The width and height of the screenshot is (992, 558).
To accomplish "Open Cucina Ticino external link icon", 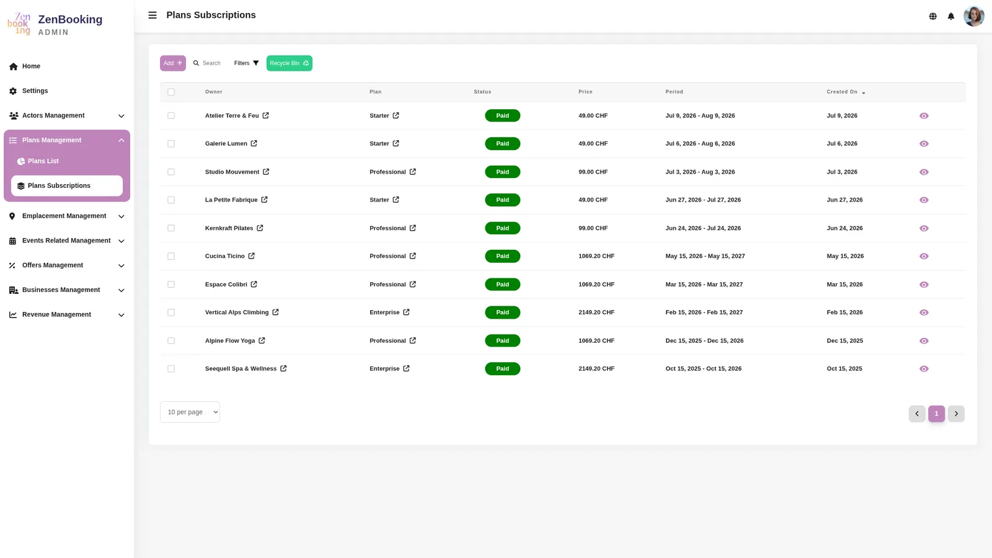I will 251,256.
